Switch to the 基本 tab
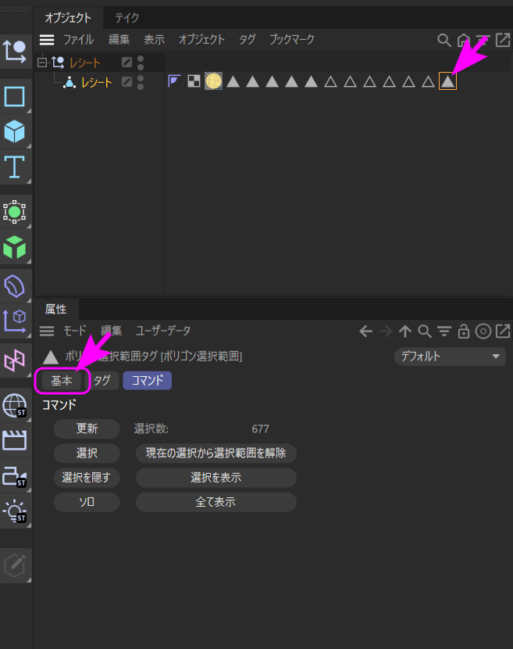 [62, 381]
